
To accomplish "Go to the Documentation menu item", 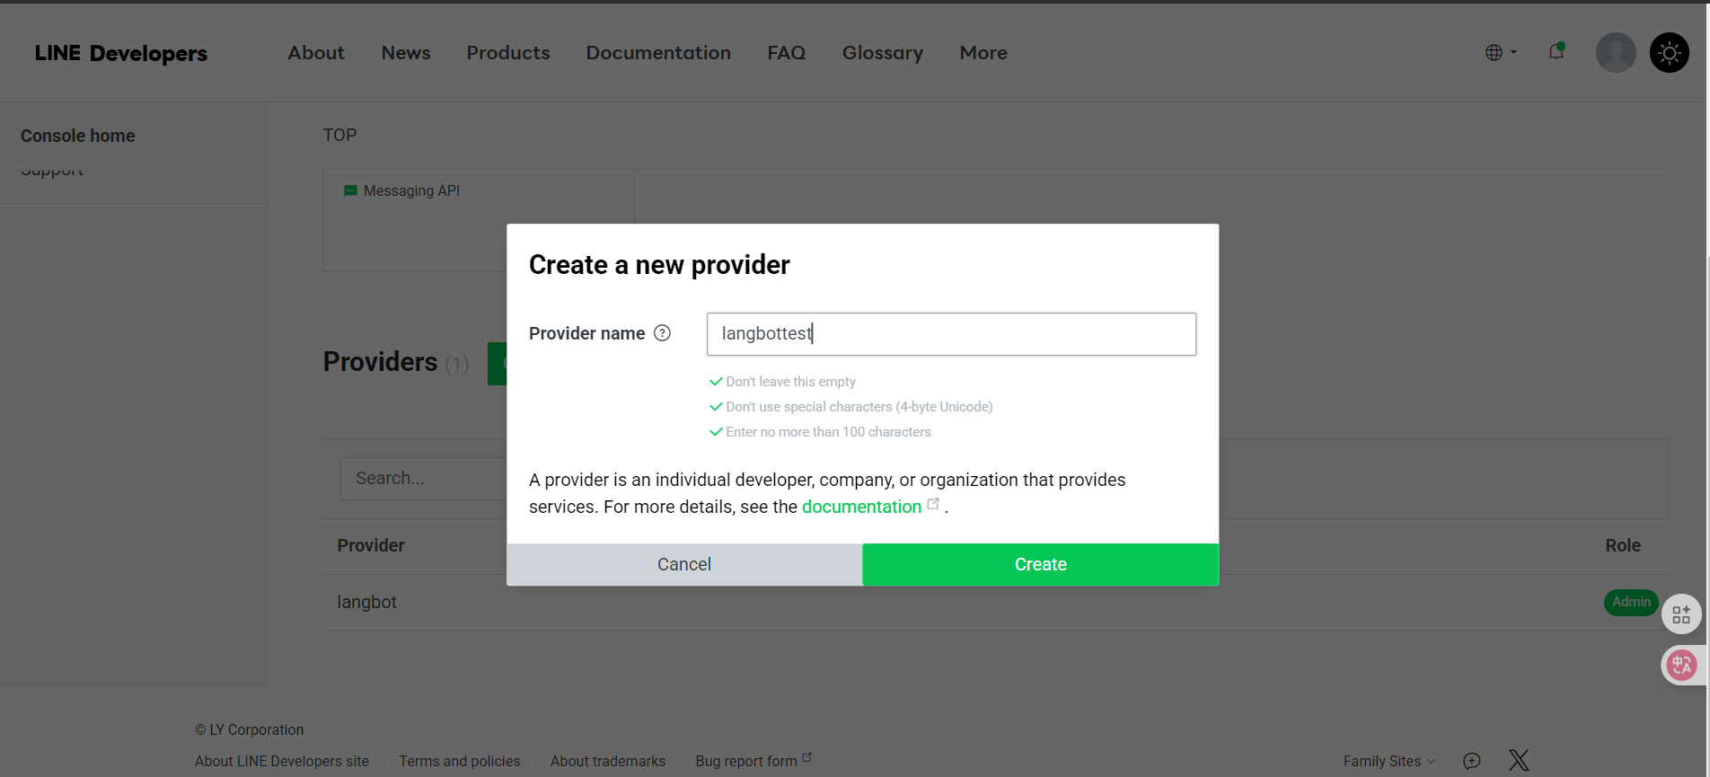I will coord(657,53).
